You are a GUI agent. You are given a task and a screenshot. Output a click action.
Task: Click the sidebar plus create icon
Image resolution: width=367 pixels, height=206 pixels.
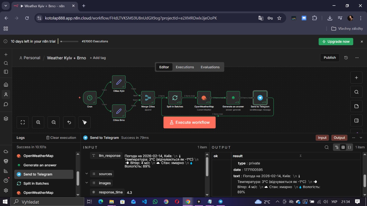pyautogui.click(x=6, y=54)
